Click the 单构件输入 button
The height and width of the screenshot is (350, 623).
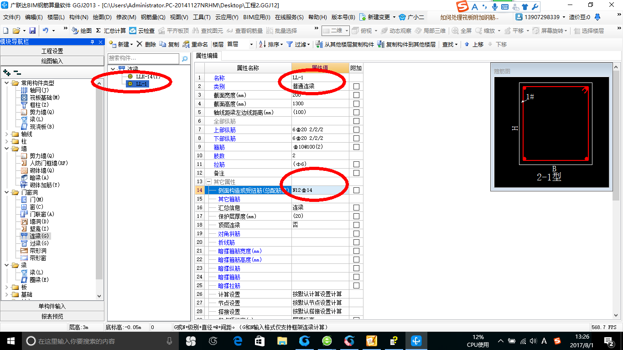pos(52,306)
